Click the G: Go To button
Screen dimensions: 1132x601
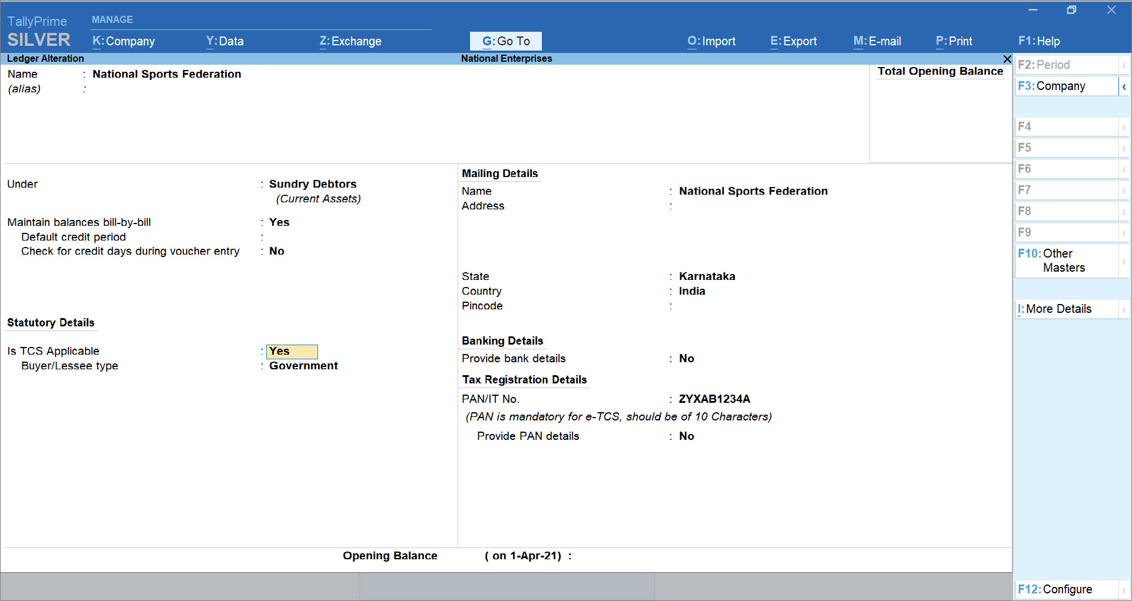tap(506, 41)
